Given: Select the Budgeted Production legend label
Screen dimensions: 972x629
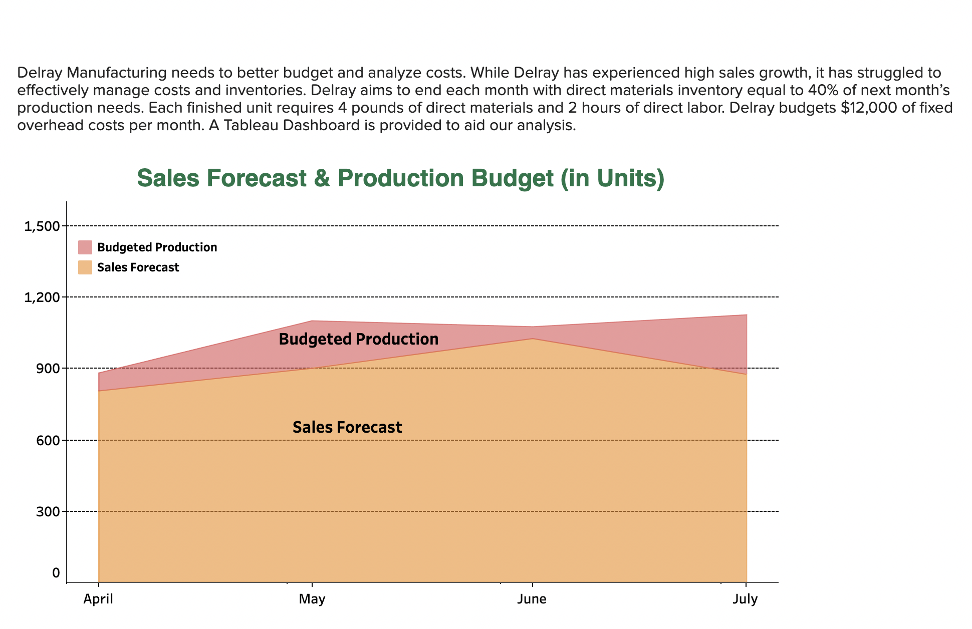Looking at the screenshot, I should (158, 247).
